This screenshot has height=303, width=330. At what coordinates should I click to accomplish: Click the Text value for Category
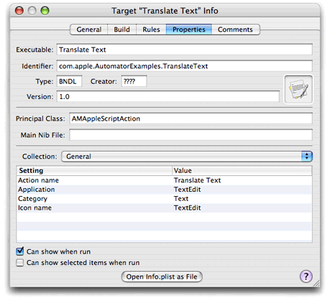[x=181, y=199]
